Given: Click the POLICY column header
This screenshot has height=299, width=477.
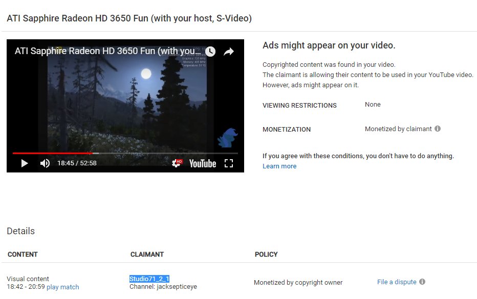Looking at the screenshot, I should (266, 255).
